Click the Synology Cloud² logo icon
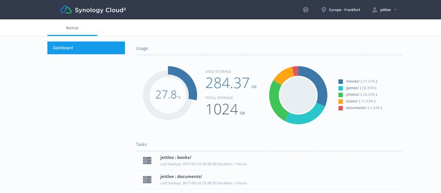 (66, 10)
